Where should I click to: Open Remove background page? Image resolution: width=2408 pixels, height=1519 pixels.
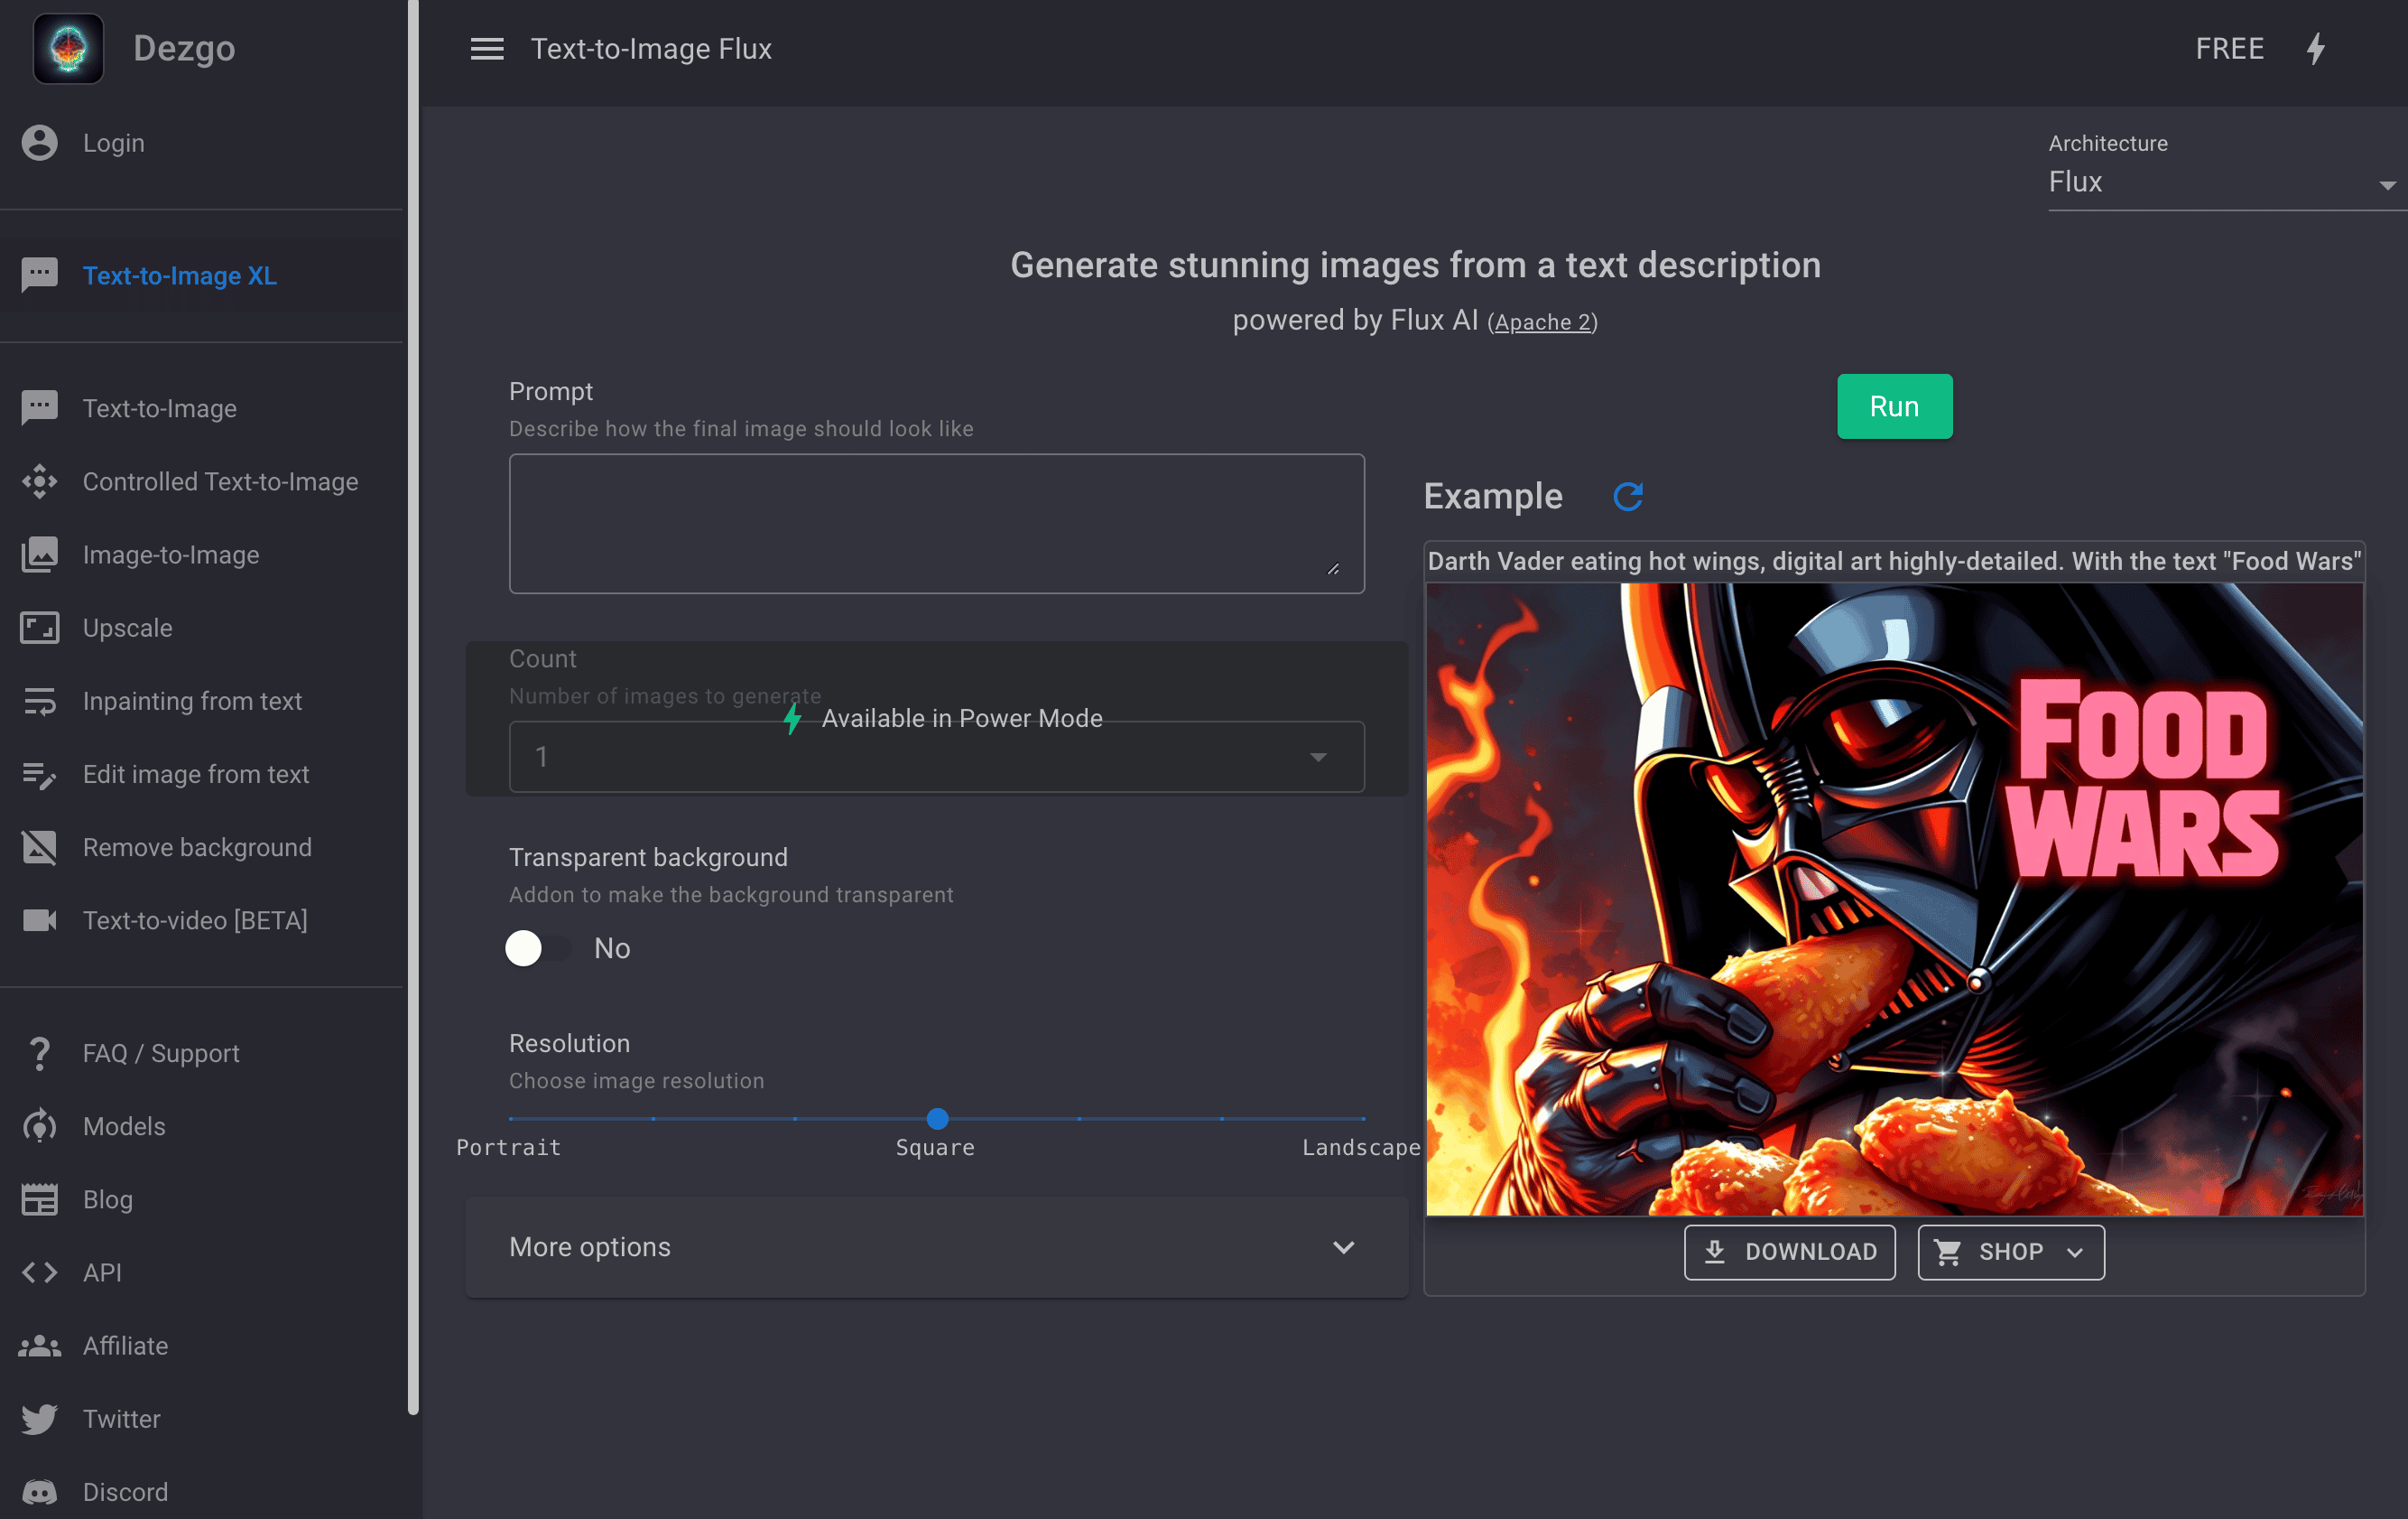pyautogui.click(x=201, y=846)
